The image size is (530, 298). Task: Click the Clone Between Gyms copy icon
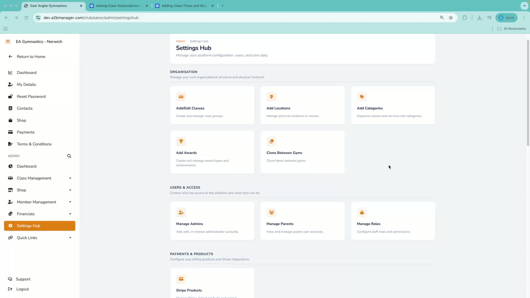click(x=271, y=141)
